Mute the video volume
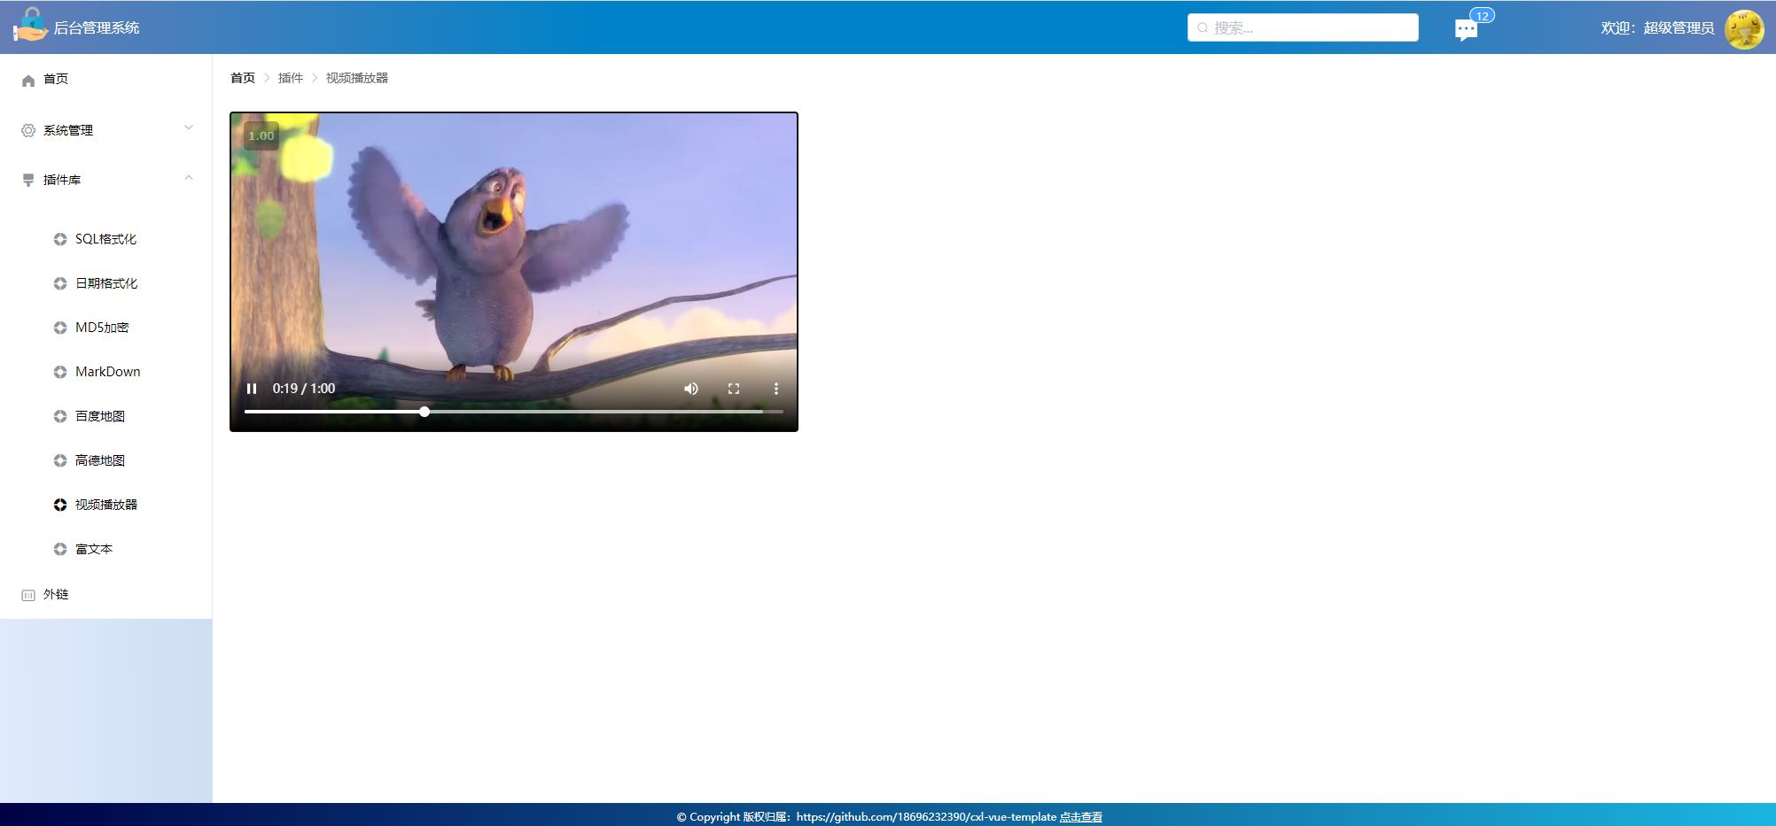Image resolution: width=1776 pixels, height=826 pixels. click(x=691, y=389)
